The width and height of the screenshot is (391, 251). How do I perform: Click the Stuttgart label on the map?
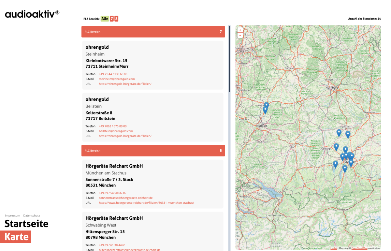coord(262,126)
